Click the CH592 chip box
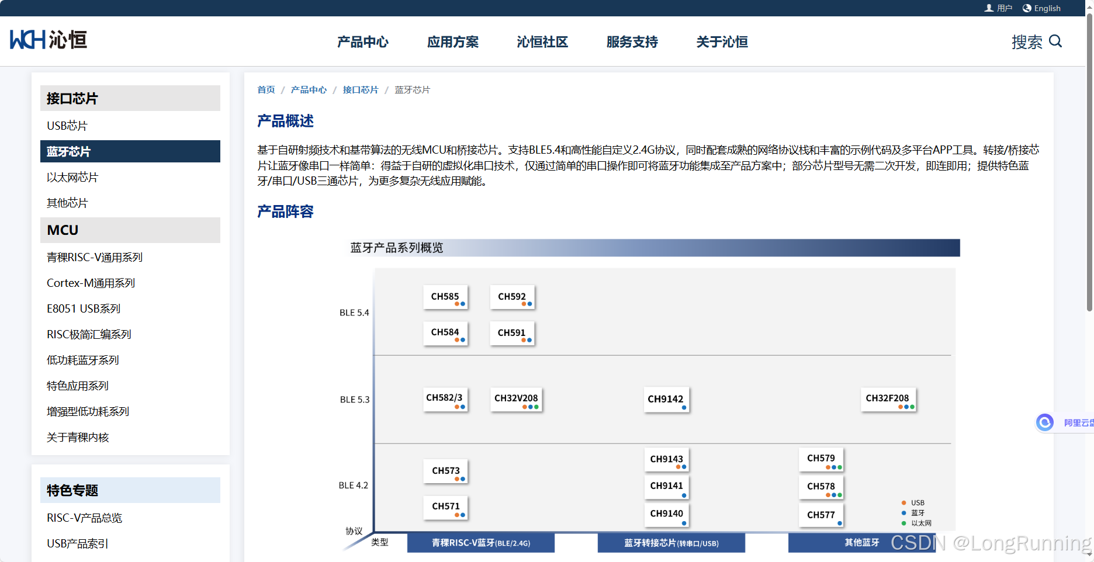 pos(513,298)
